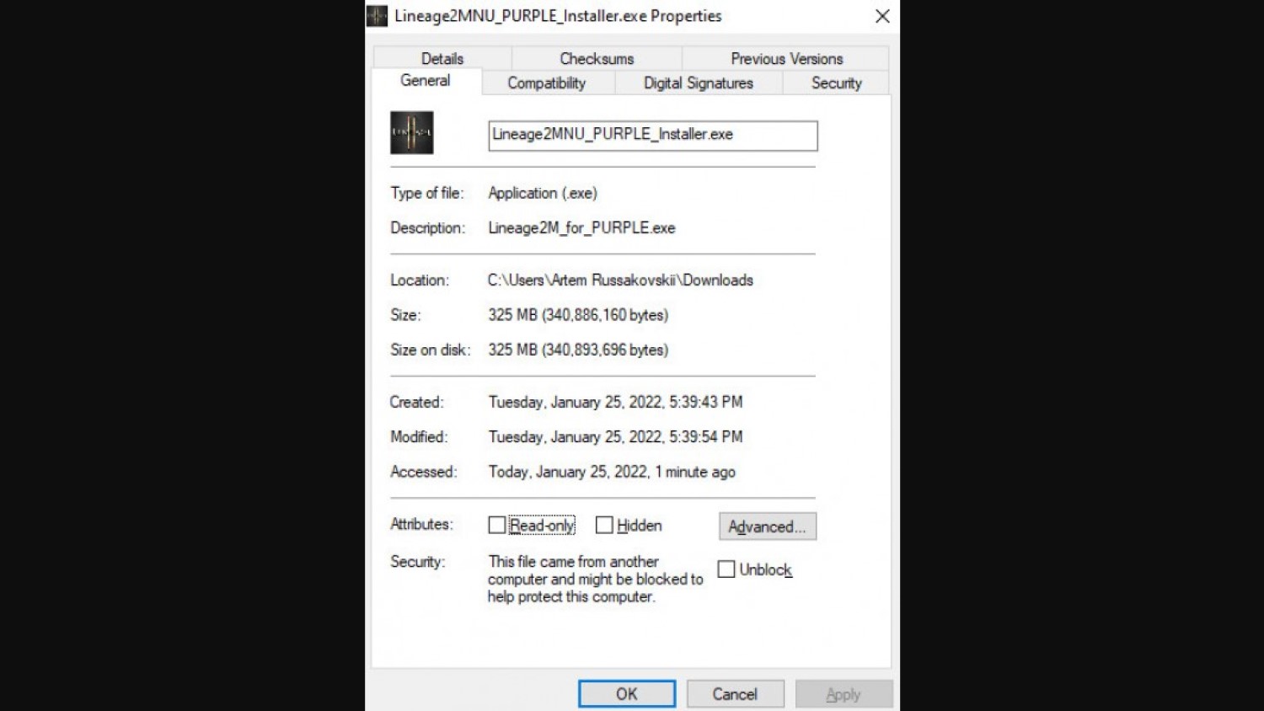
Task: Click the Downloads location path text
Action: point(620,280)
